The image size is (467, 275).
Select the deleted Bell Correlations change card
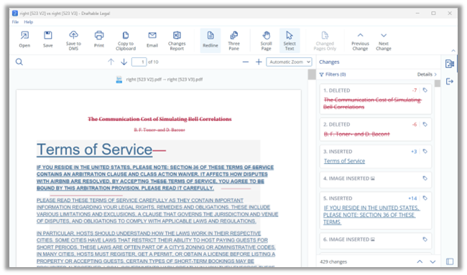pos(375,100)
